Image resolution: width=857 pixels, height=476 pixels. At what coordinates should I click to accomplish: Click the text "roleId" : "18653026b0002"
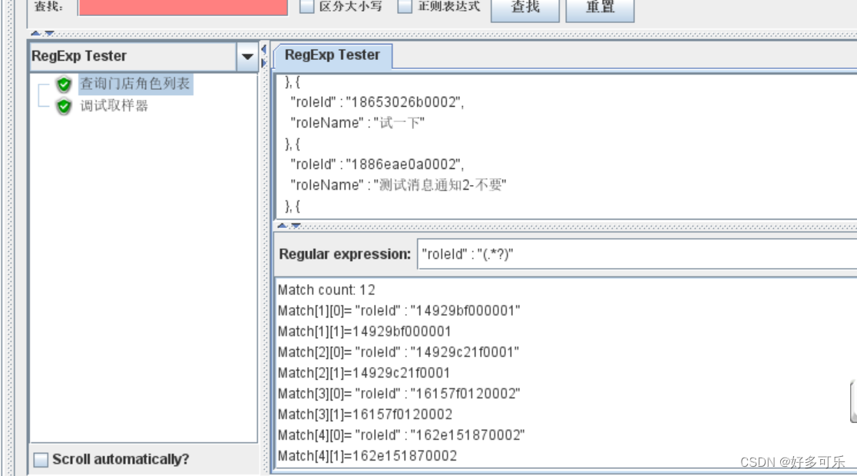click(x=377, y=102)
